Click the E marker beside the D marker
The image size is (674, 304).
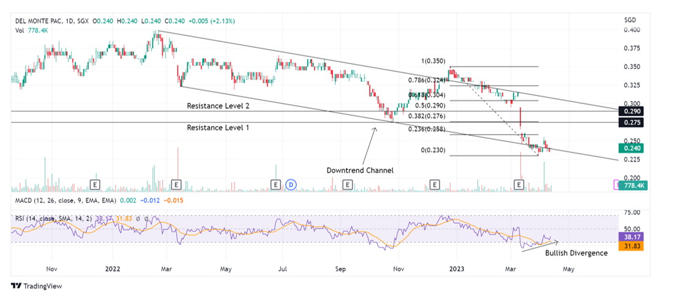pos(275,185)
